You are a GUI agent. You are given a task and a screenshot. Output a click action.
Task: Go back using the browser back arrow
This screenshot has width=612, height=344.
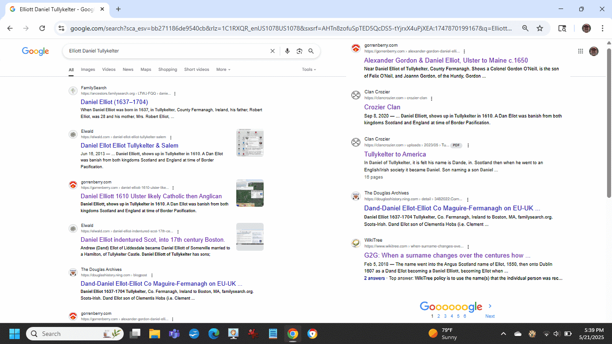click(10, 28)
